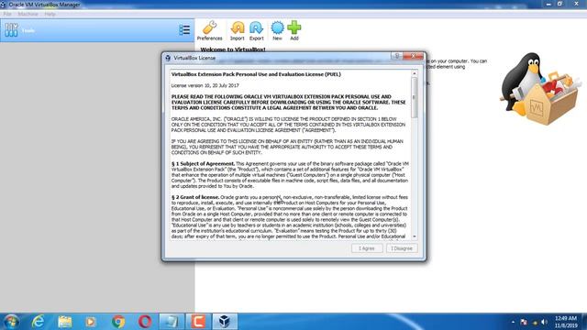Click the orange Camtasia taskbar icon
This screenshot has width=587, height=330.
pos(198,322)
